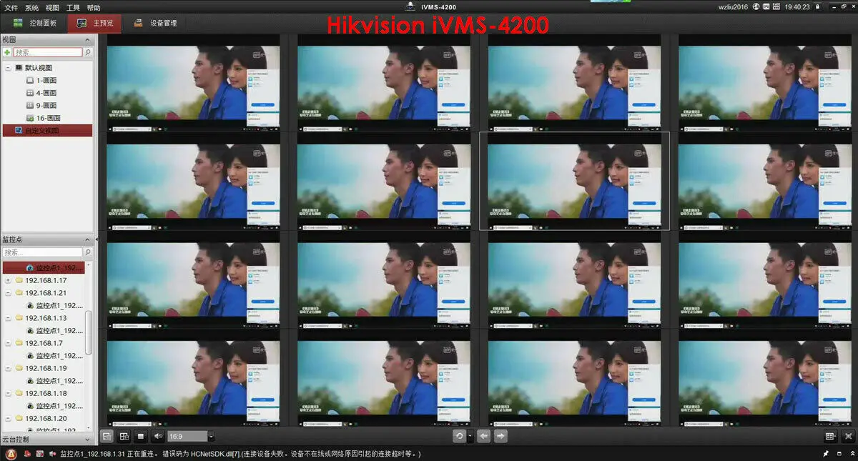The height and width of the screenshot is (461, 858).
Task: Collapse the 192.168.1.21 device node
Action: (x=8, y=293)
